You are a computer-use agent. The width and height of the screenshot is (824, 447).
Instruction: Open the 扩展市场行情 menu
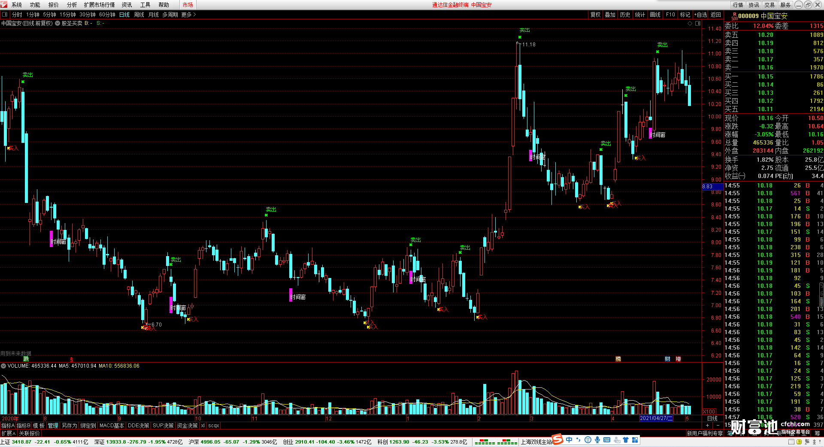(100, 5)
